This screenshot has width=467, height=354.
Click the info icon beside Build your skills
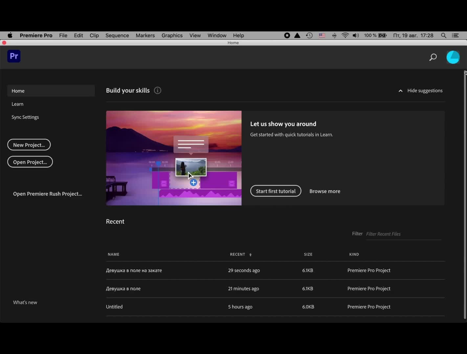(x=158, y=90)
